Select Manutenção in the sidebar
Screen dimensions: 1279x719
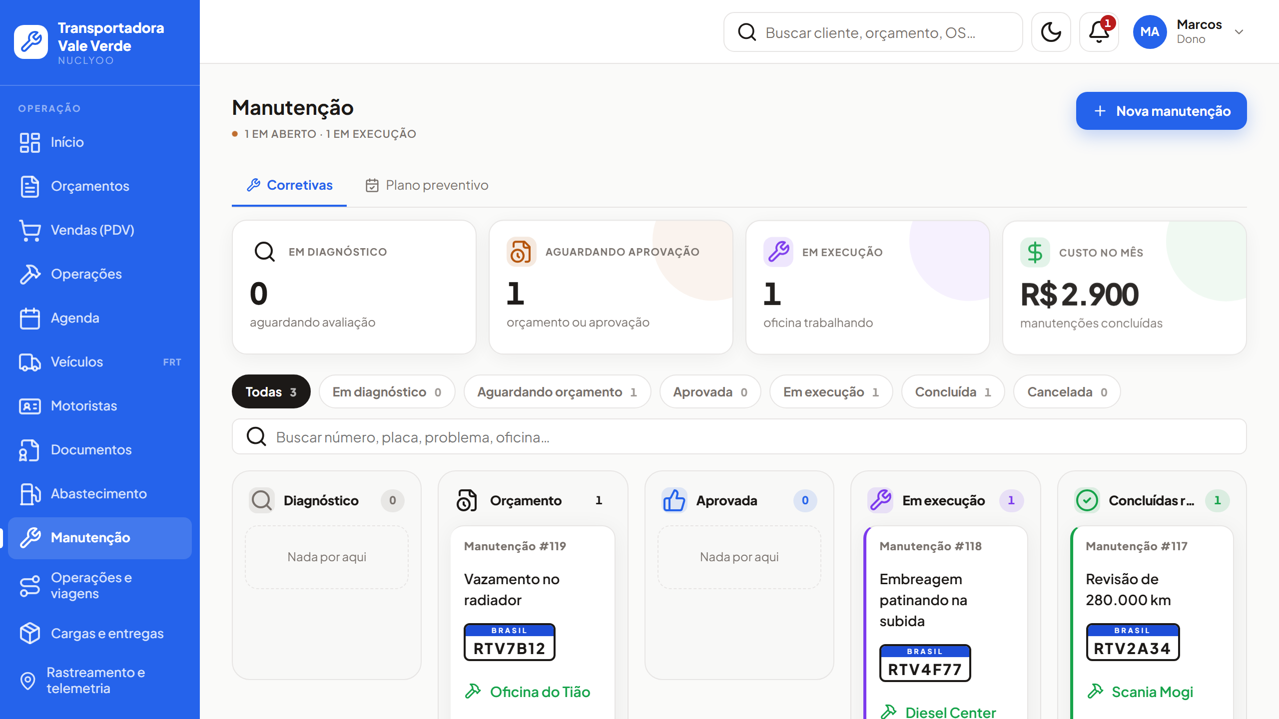pyautogui.click(x=100, y=538)
